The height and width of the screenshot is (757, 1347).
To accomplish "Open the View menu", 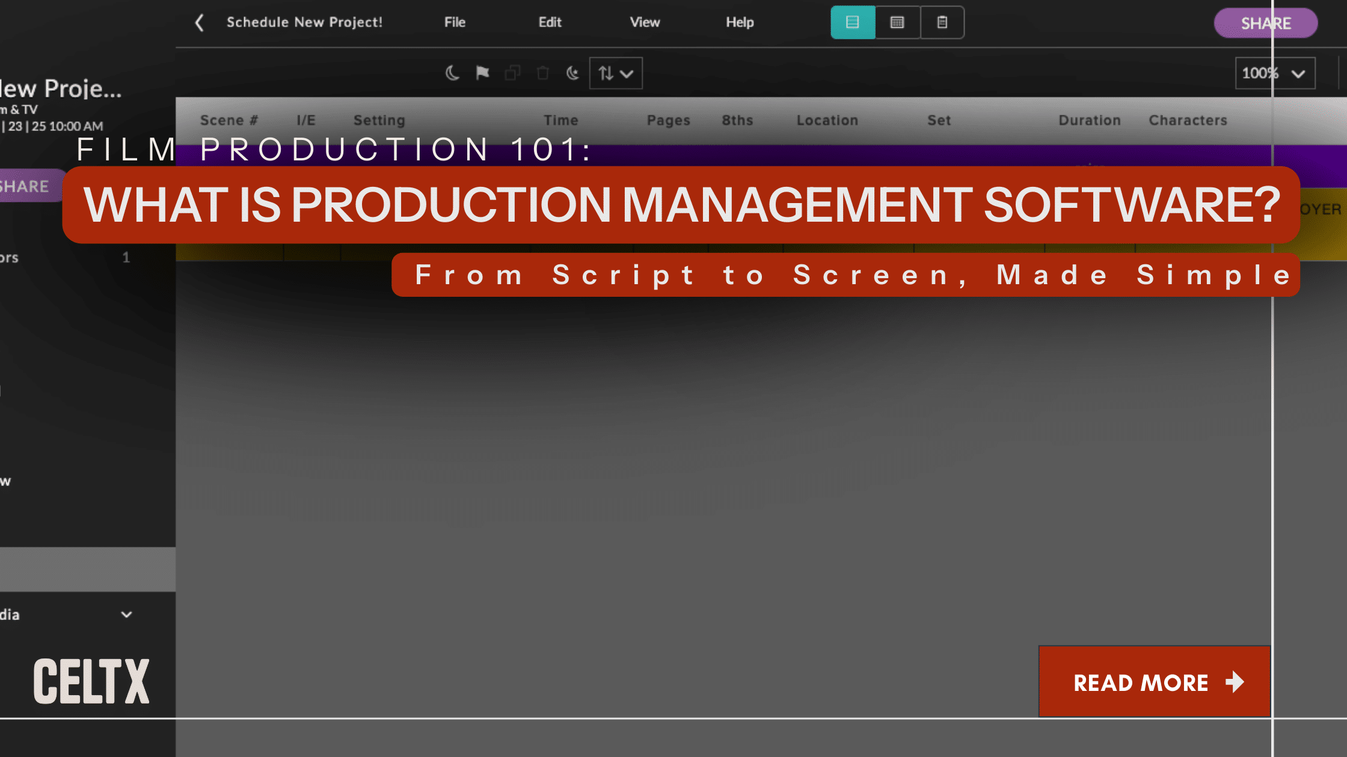I will coord(645,23).
